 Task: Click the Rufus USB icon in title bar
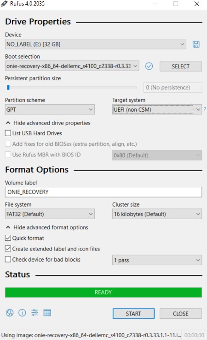4,4
